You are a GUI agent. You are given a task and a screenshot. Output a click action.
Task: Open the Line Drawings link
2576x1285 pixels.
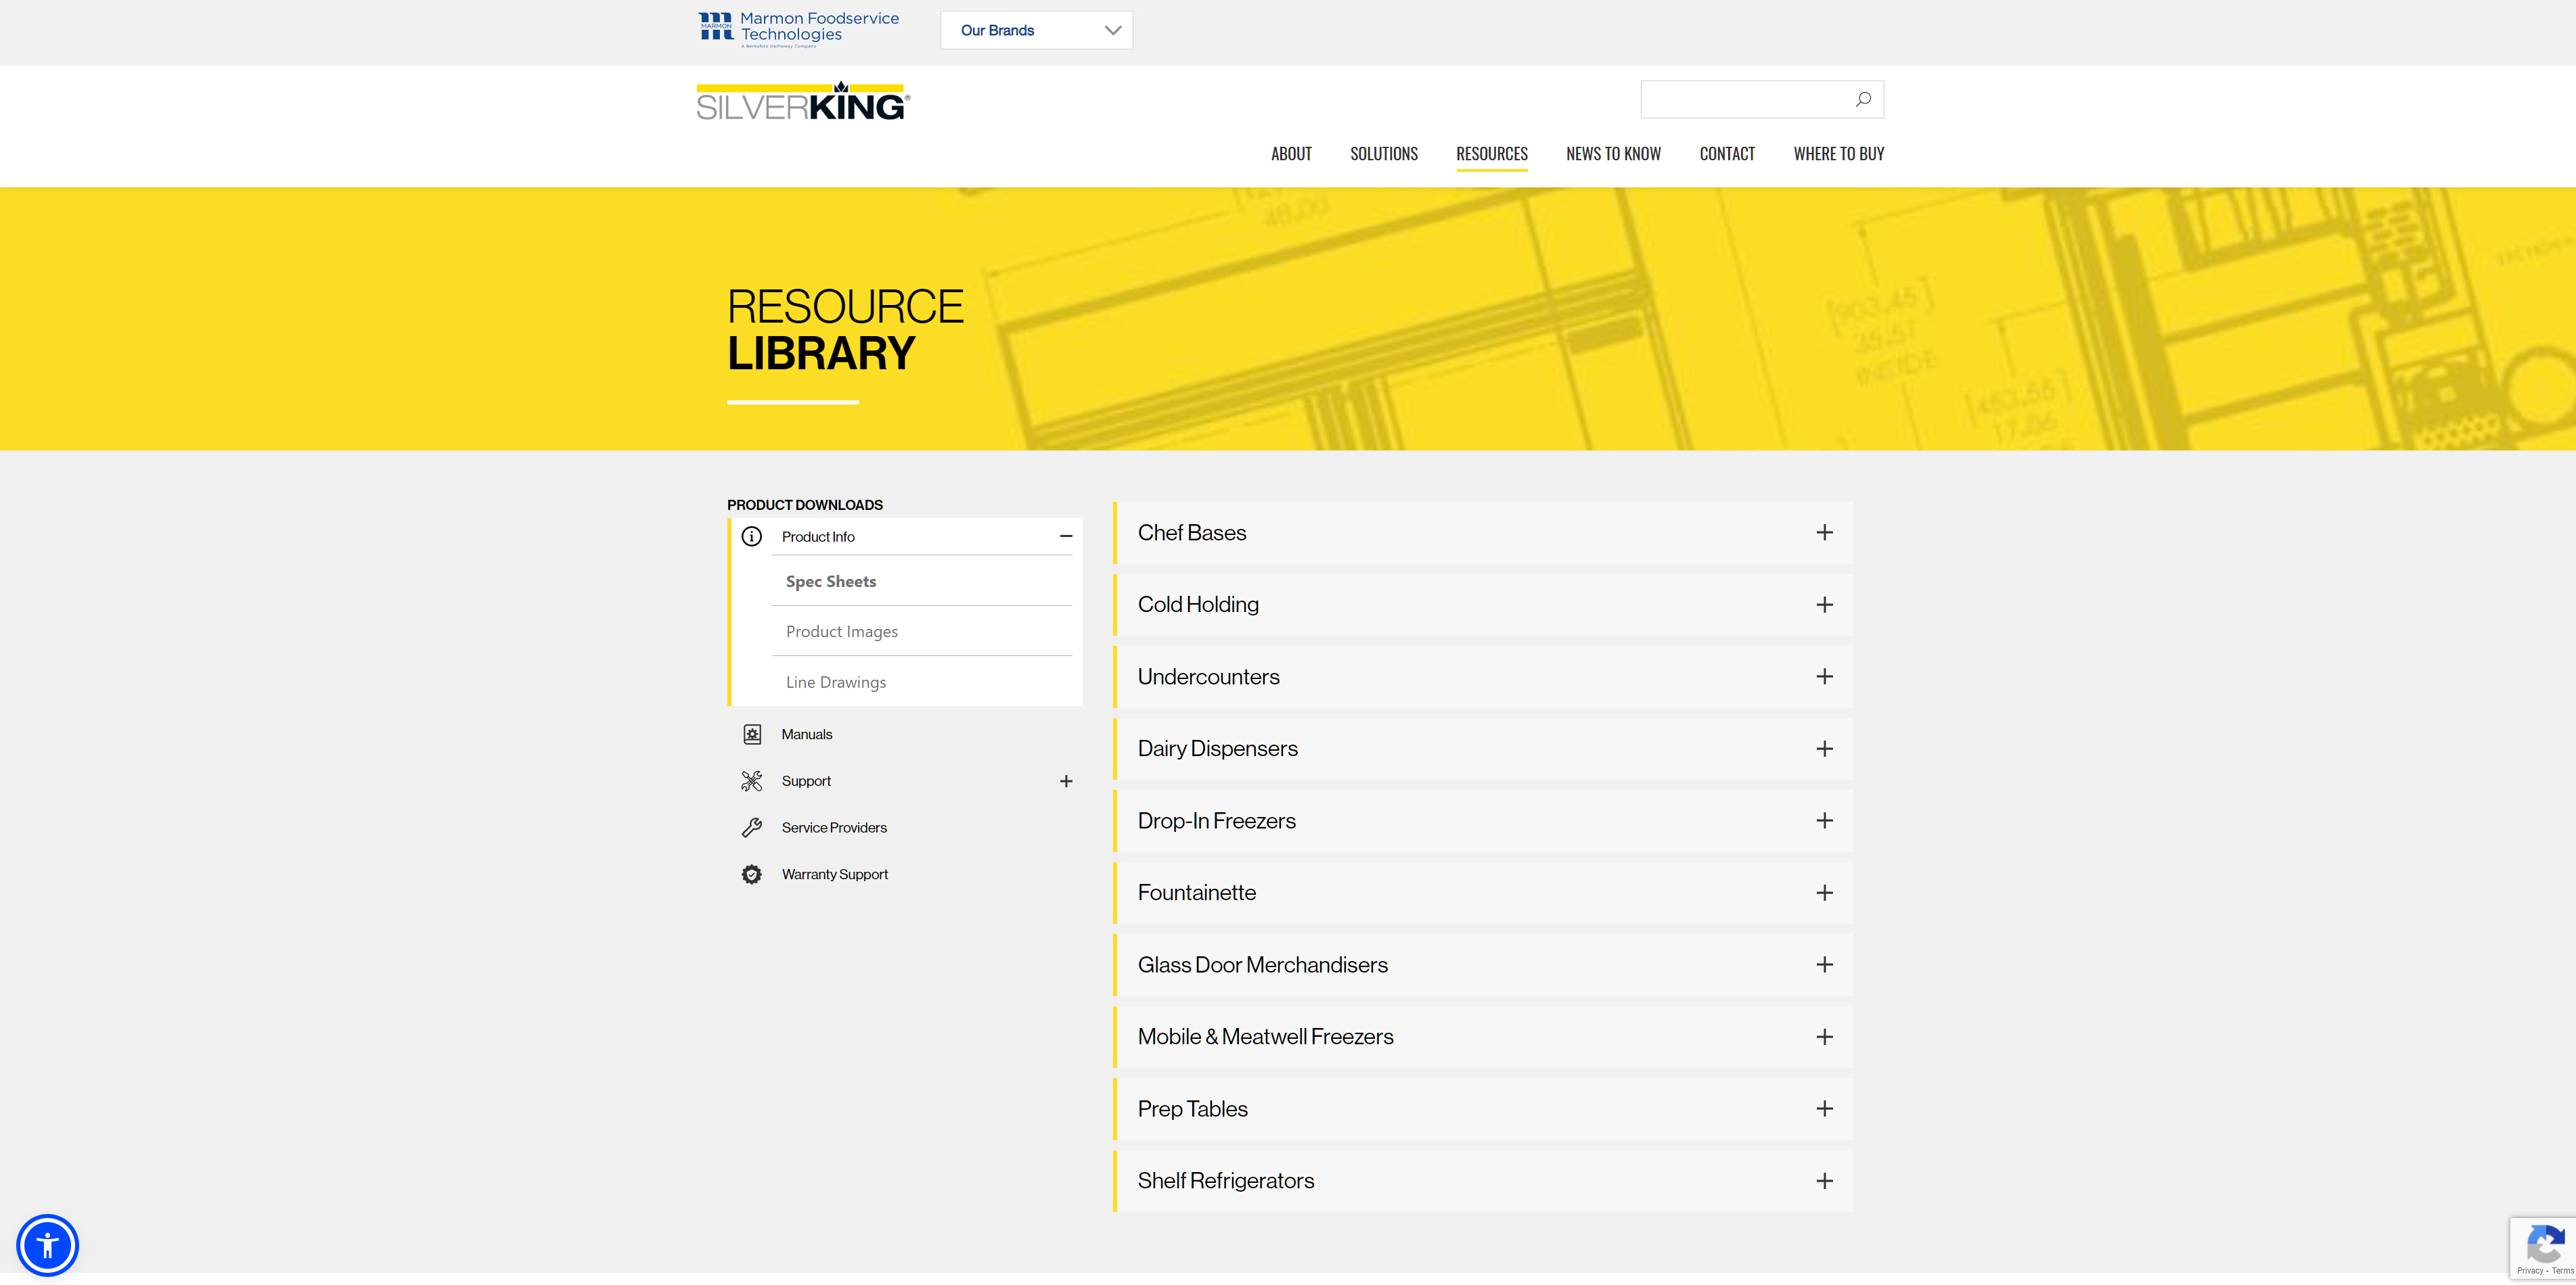click(836, 682)
